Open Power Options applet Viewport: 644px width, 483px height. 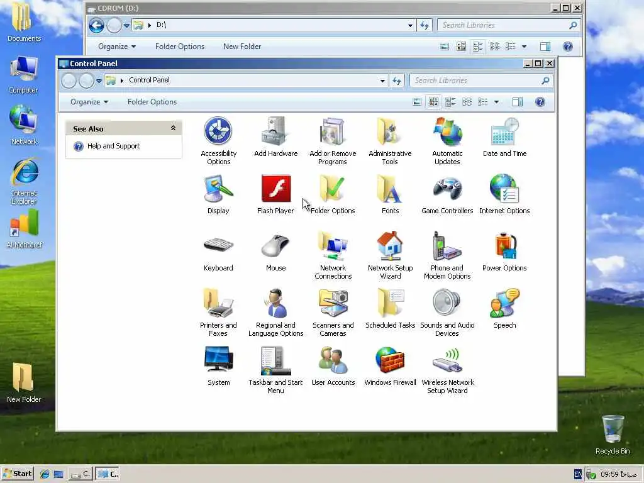(504, 252)
